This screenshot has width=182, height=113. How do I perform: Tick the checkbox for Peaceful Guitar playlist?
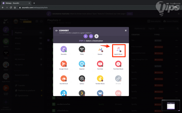click(48, 98)
